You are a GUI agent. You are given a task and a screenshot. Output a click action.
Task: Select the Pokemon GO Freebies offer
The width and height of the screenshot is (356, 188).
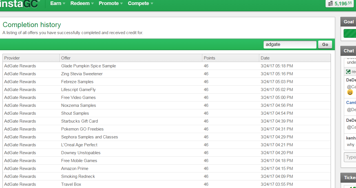coord(82,129)
